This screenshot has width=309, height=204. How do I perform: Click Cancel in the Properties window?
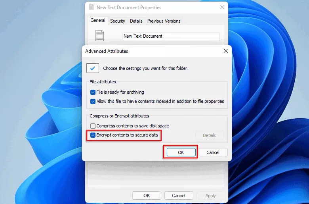[x=179, y=196]
